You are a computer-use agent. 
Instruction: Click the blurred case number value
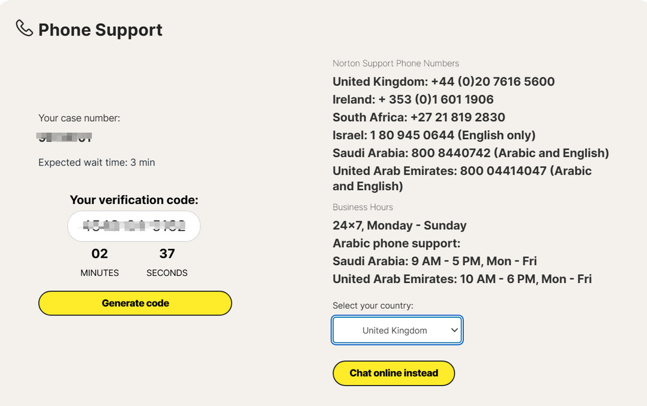[x=65, y=137]
